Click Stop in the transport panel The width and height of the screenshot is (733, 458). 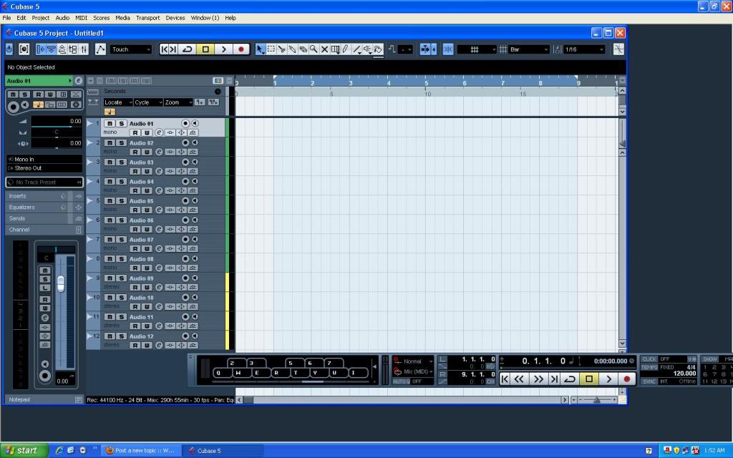(x=589, y=379)
